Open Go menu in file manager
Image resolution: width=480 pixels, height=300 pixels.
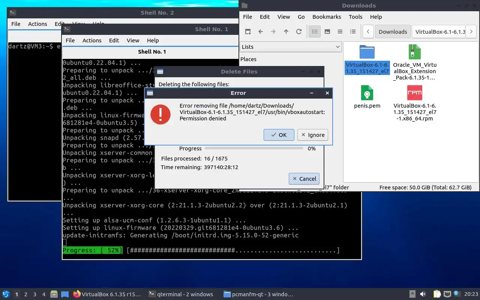point(301,17)
